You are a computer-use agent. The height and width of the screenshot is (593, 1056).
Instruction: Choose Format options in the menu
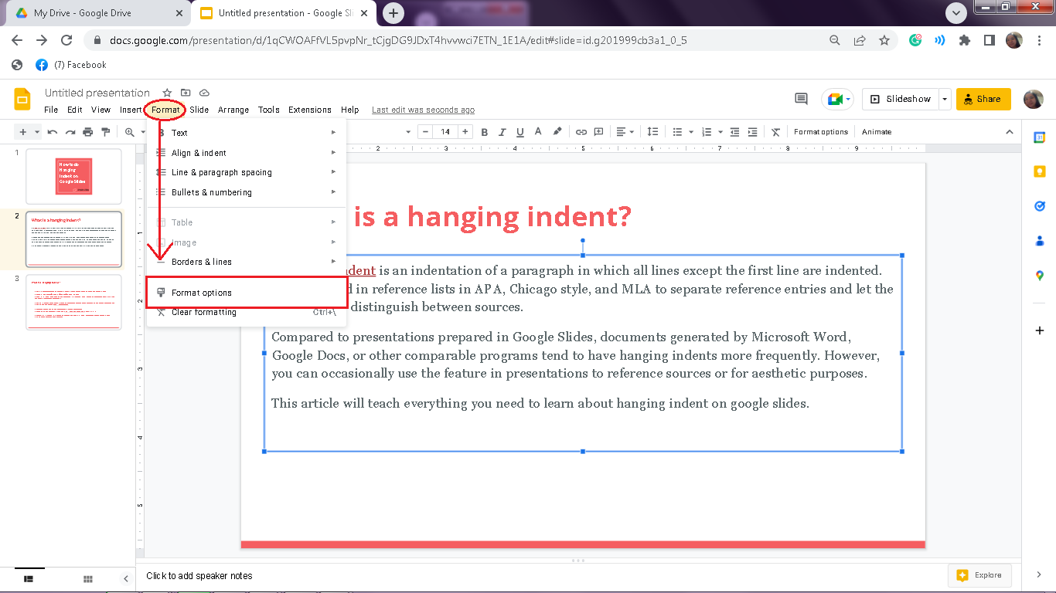click(246, 293)
